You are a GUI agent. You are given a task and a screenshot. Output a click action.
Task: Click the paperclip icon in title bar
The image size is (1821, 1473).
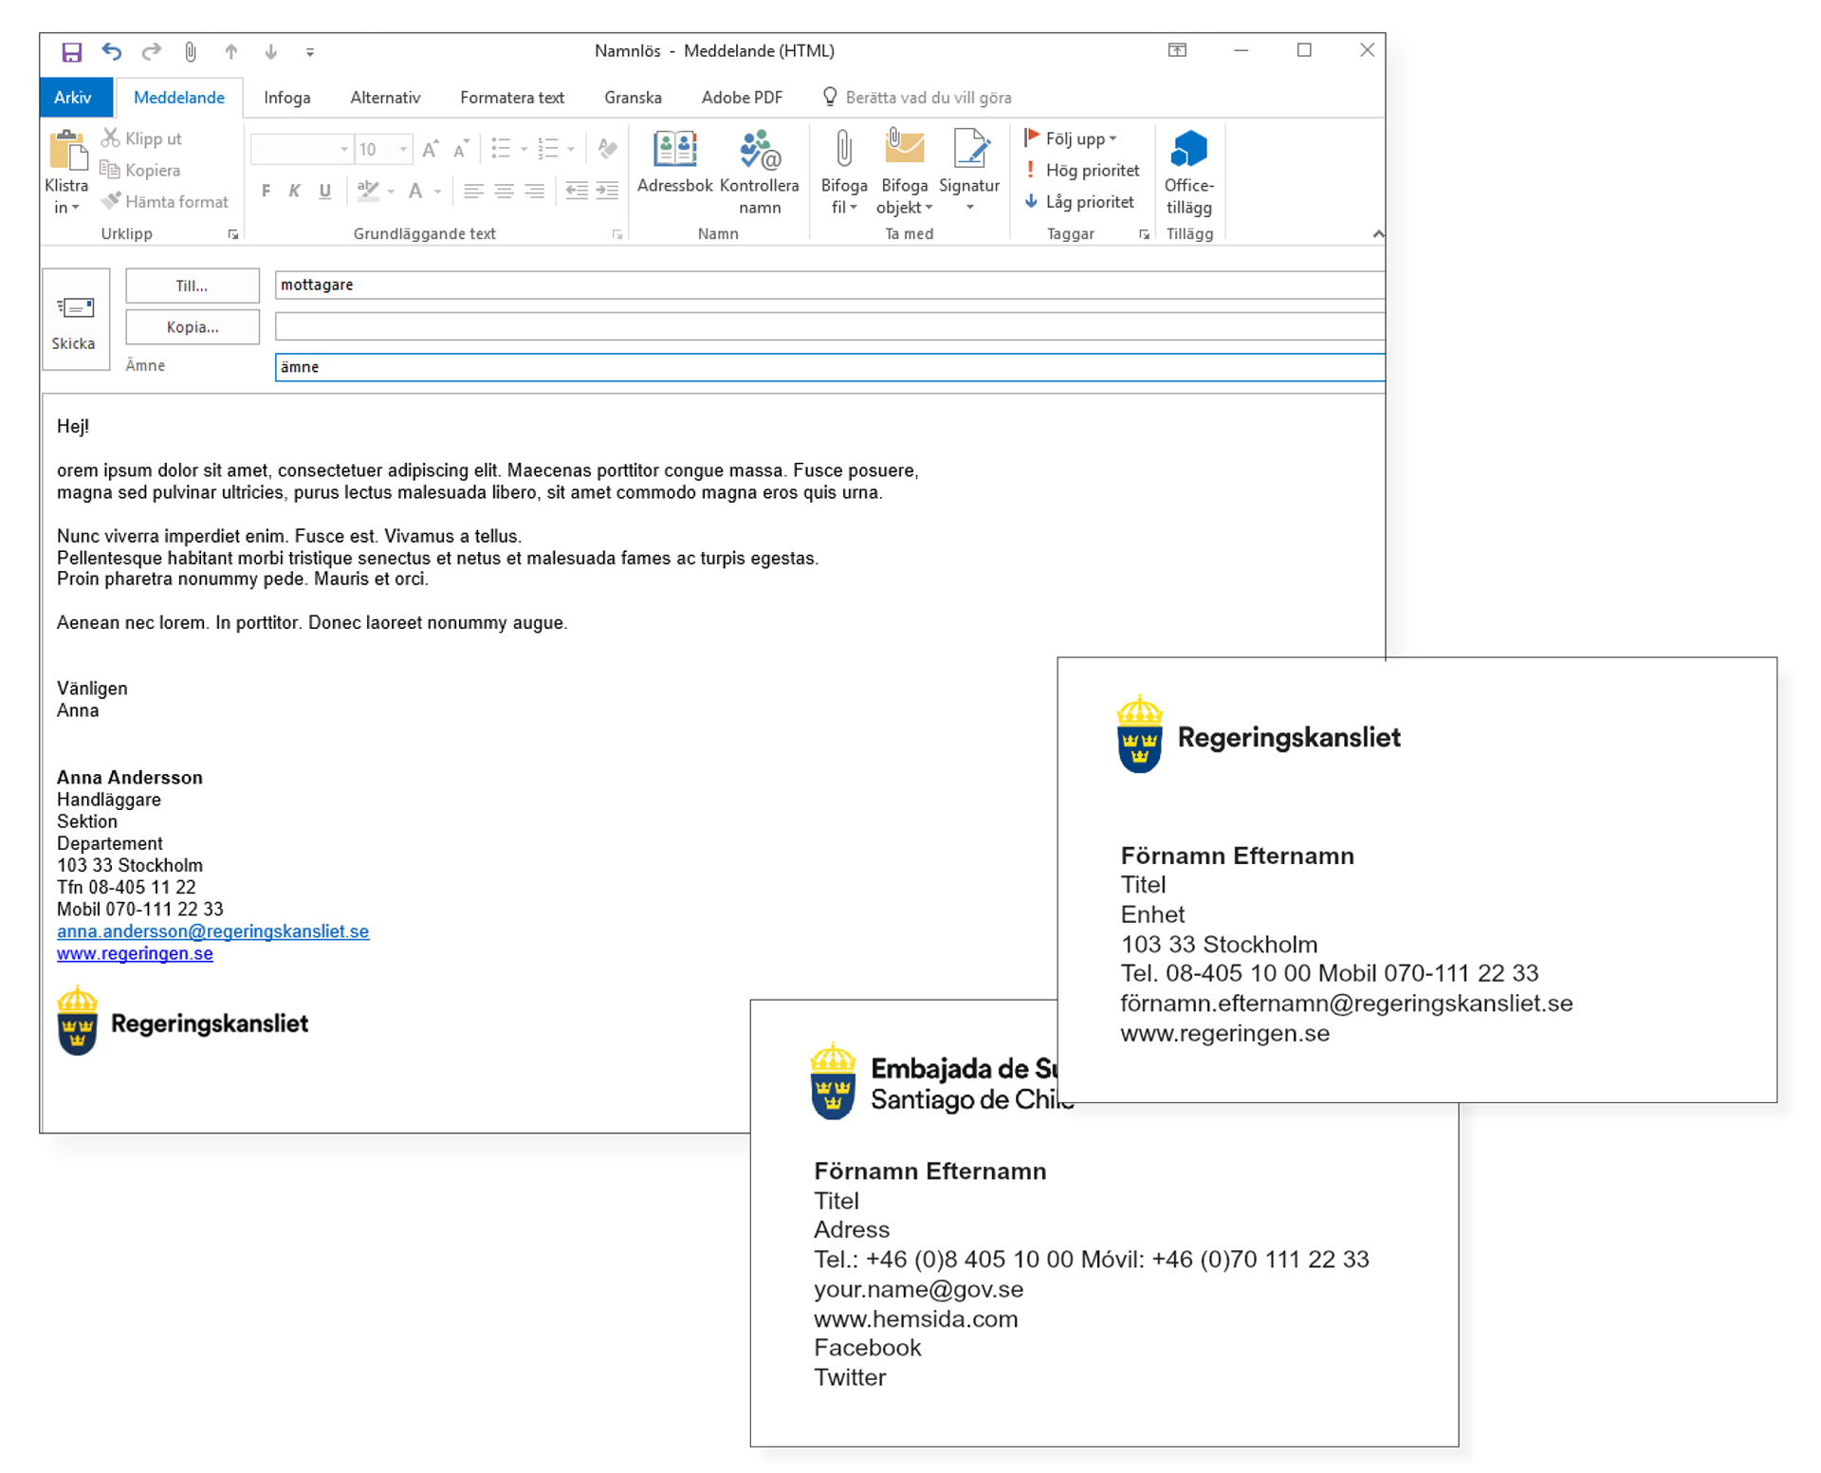click(x=191, y=51)
